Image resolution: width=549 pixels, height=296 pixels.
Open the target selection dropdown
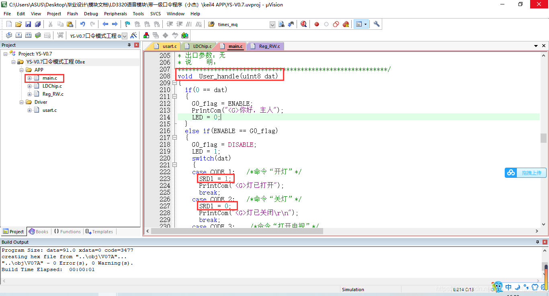pyautogui.click(x=125, y=36)
